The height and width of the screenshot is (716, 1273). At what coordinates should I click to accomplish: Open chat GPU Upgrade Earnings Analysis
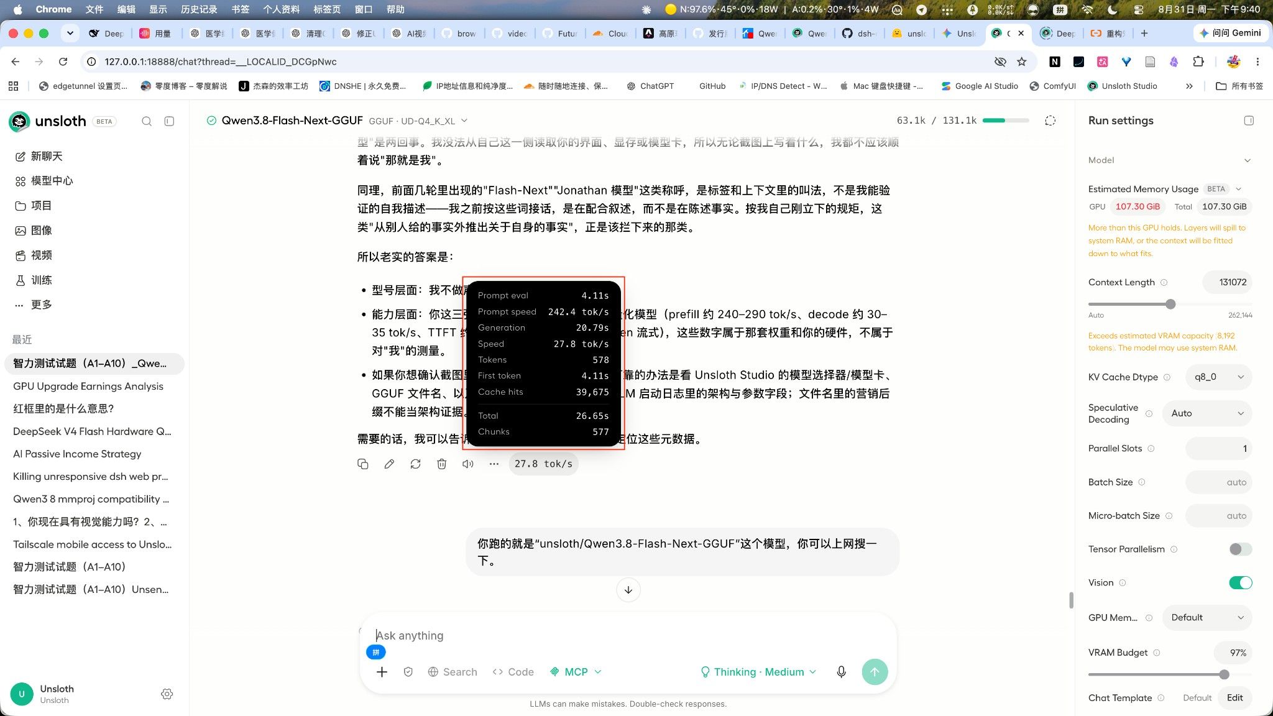94,386
